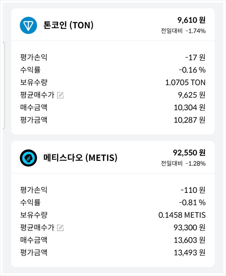Click TON 평가금액 value 10,287 원

pos(189,120)
